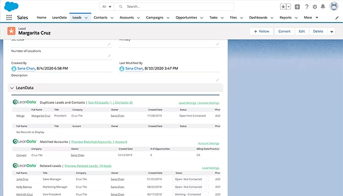Open the user profile avatar

334,6
